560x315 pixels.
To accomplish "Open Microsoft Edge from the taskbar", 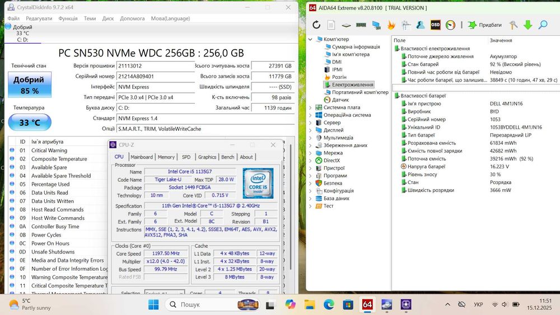I will (x=329, y=304).
